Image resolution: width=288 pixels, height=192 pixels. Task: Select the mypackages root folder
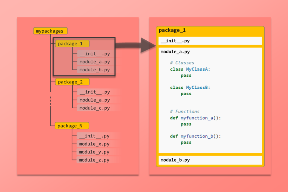(x=50, y=31)
